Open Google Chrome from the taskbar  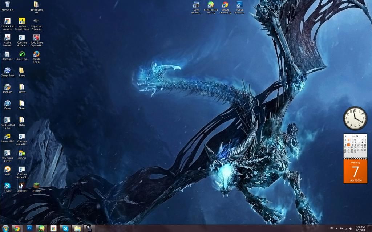click(x=16, y=228)
